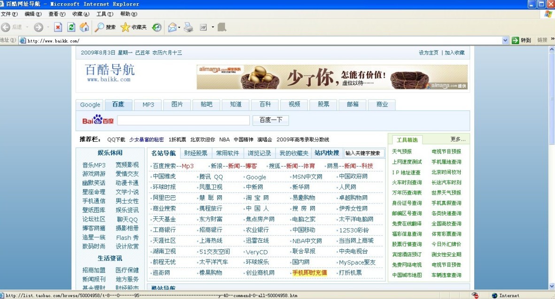Open the 查看(V) menu
Image resolution: width=555 pixels, height=299 pixels.
click(57, 14)
